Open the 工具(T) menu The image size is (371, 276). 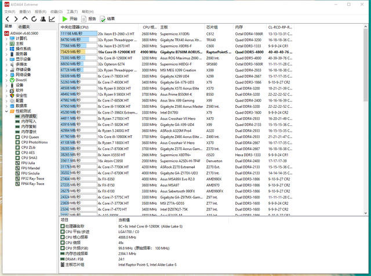pos(72,12)
